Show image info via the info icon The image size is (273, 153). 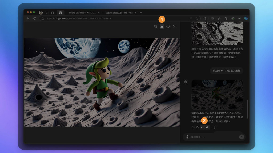(168, 26)
